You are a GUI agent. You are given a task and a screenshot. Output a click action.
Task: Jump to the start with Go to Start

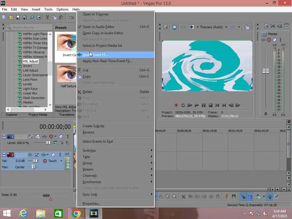point(217,105)
